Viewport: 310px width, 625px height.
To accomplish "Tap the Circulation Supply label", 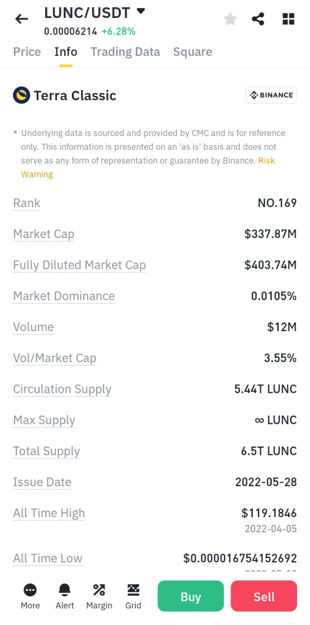I will click(62, 389).
